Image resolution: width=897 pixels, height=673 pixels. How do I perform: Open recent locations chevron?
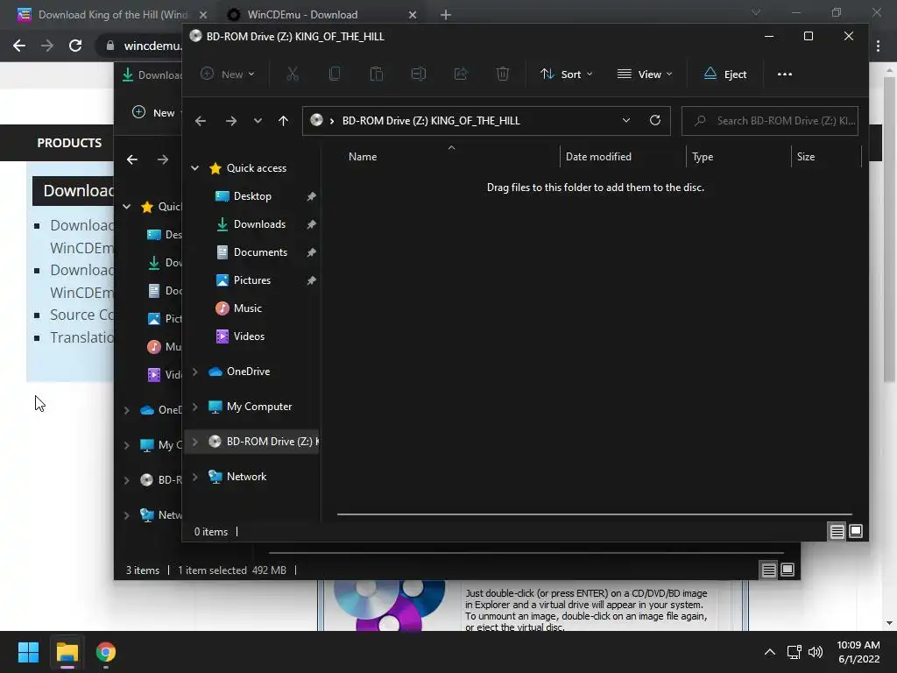(258, 121)
